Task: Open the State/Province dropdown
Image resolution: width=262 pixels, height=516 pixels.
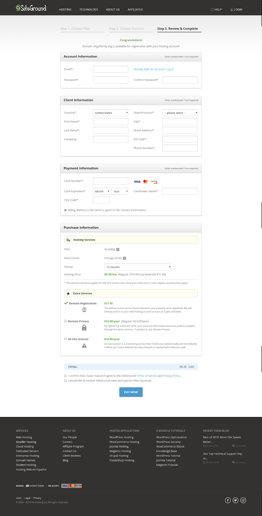Action: pyautogui.click(x=180, y=113)
